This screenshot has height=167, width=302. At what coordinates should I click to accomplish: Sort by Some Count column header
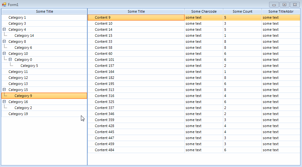point(242,11)
